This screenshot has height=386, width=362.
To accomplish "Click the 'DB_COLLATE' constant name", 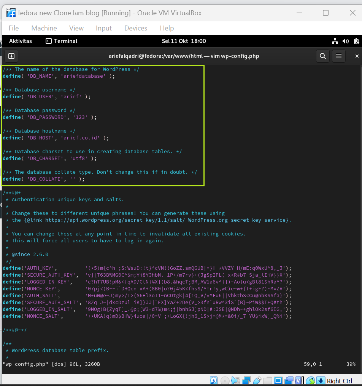I will coord(45,179).
